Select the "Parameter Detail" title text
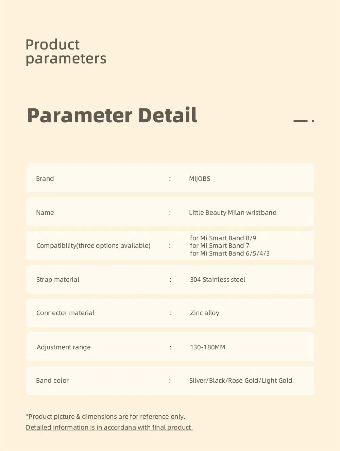 [112, 115]
